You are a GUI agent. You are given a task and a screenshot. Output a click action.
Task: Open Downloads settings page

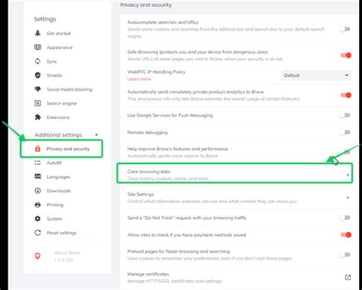(x=59, y=191)
